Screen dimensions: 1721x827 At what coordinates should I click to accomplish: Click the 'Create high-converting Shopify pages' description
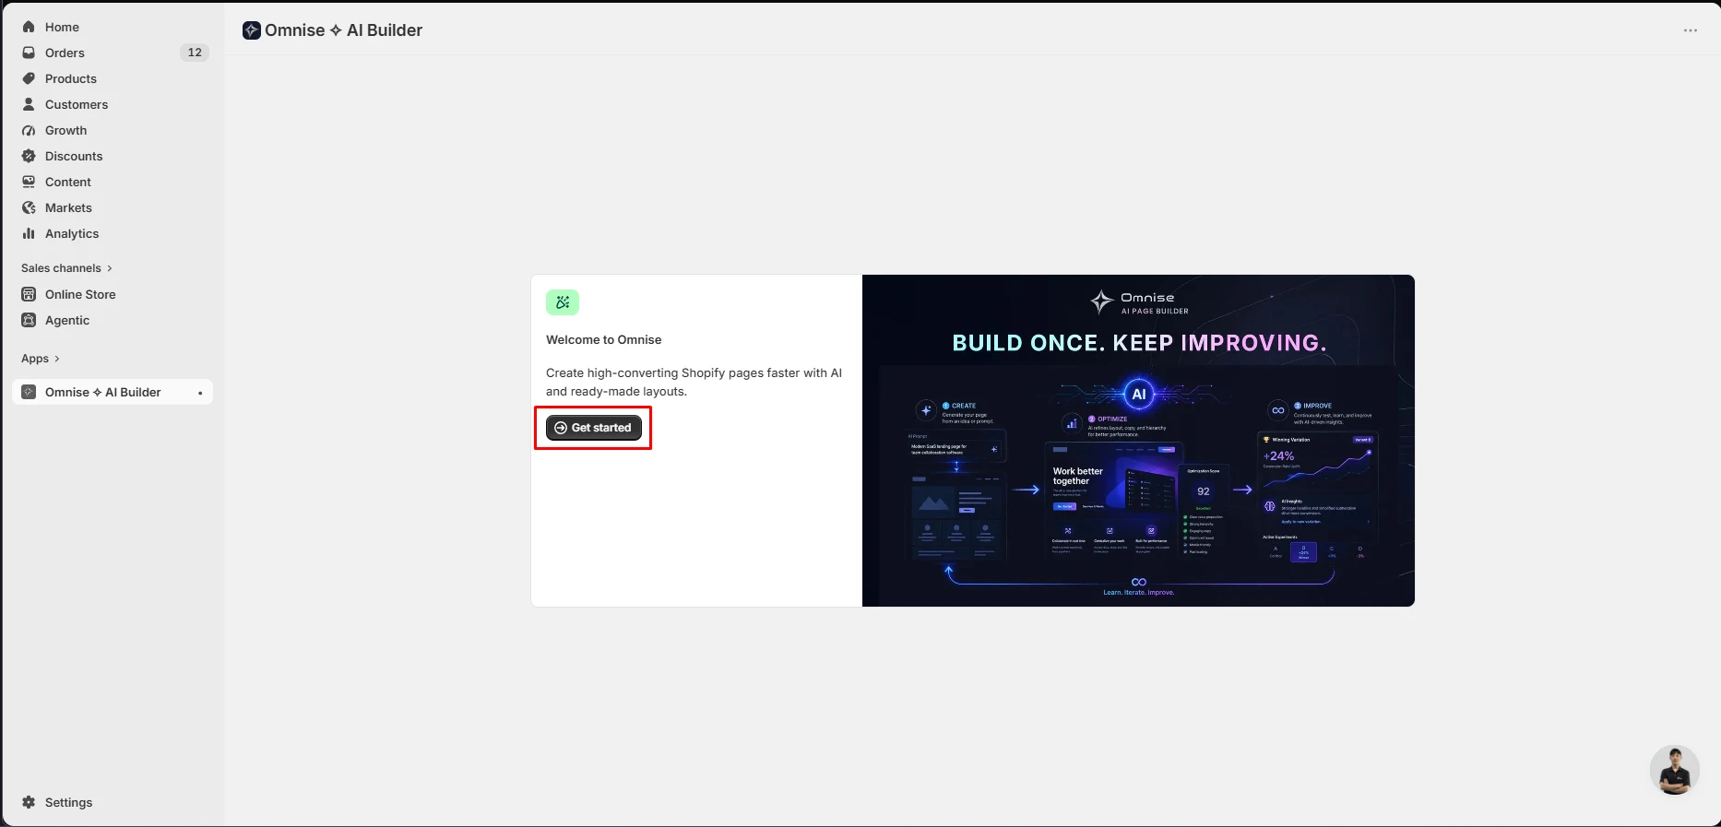[x=694, y=382]
